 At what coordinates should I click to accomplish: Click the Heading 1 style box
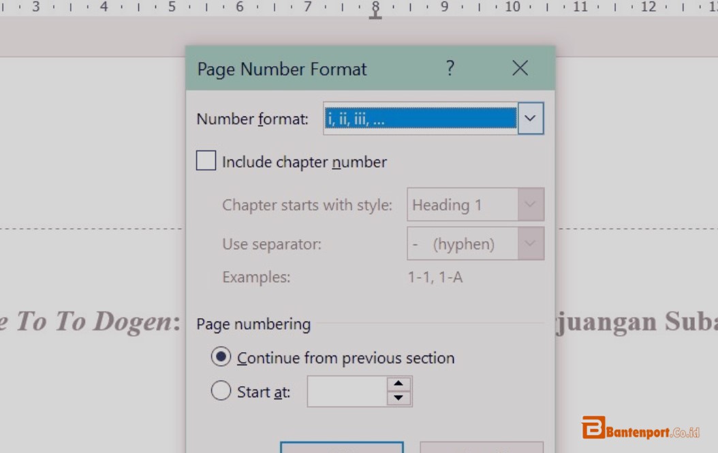pyautogui.click(x=463, y=204)
